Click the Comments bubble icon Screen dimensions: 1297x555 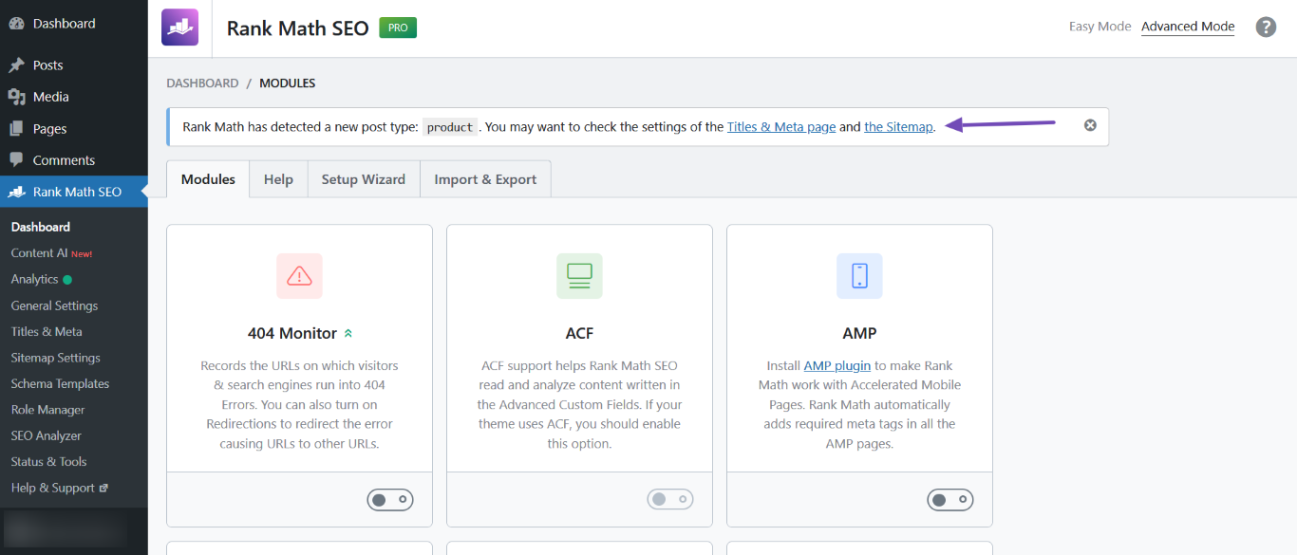tap(16, 160)
